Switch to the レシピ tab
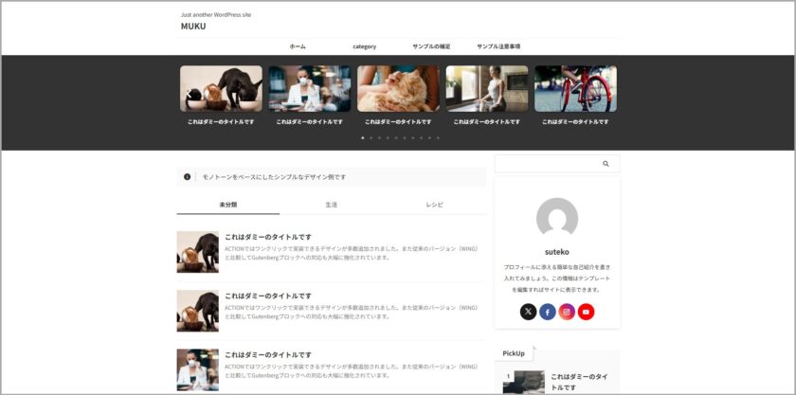796x395 pixels. click(435, 205)
